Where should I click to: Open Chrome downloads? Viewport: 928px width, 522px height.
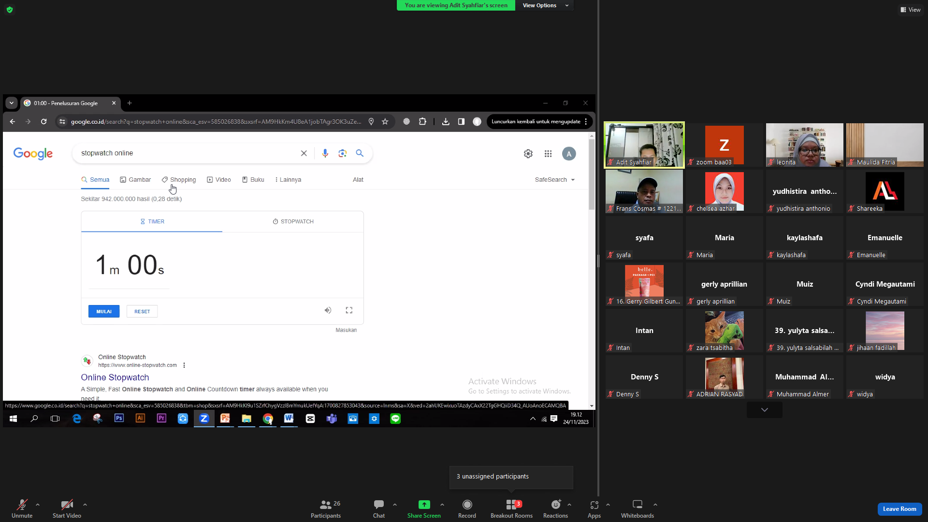click(446, 122)
